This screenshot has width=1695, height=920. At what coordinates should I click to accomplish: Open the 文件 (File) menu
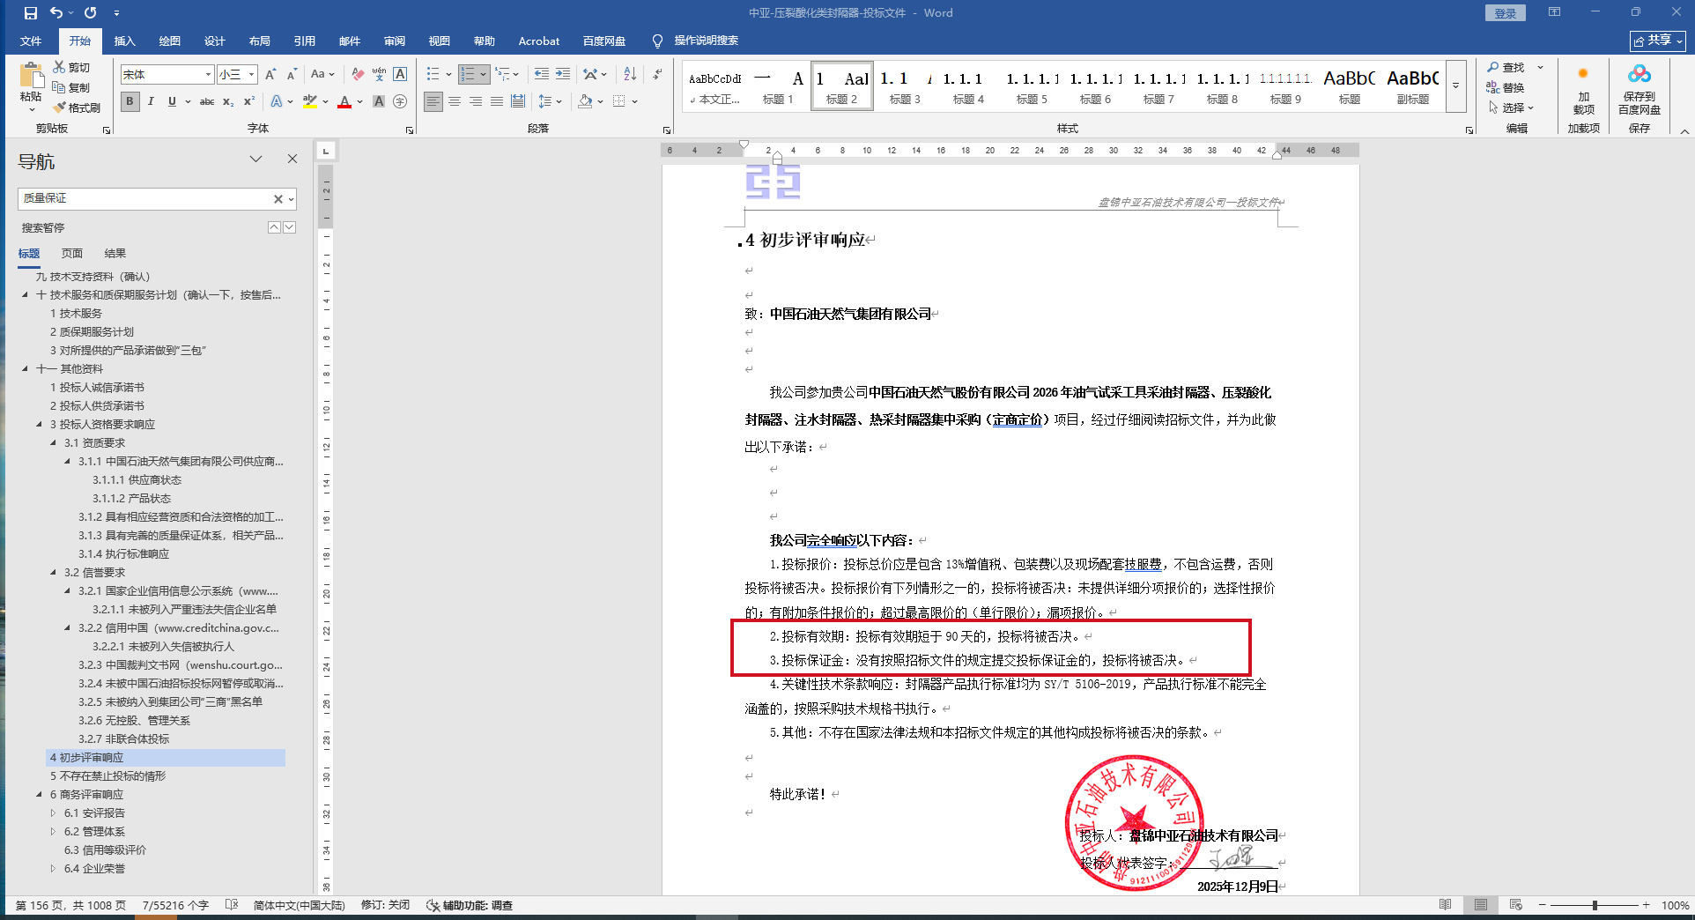pos(31,41)
